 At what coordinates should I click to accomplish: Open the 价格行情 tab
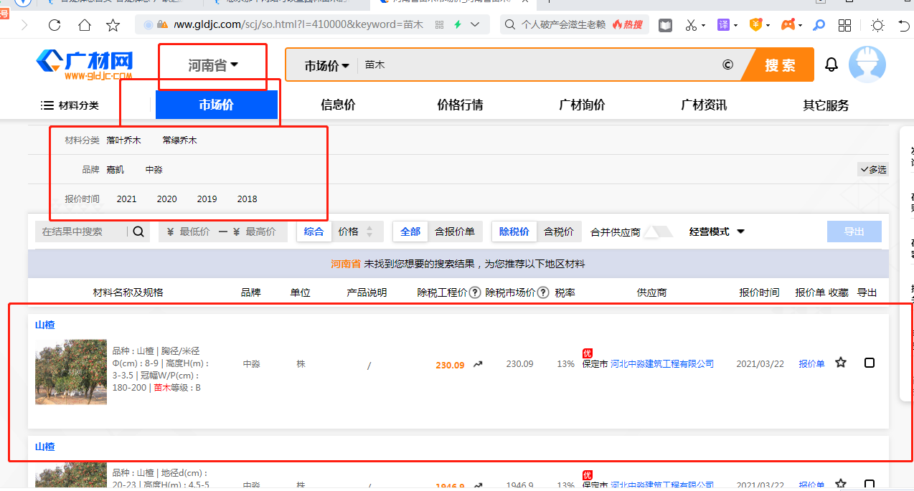[x=460, y=105]
